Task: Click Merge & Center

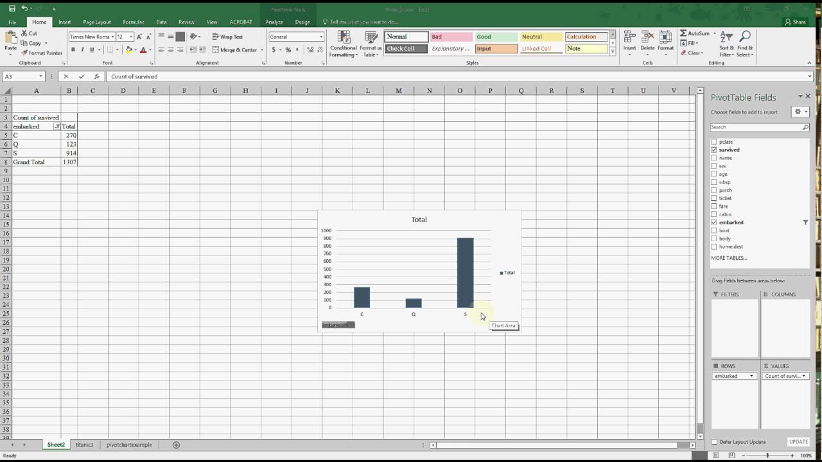Action: pos(235,49)
